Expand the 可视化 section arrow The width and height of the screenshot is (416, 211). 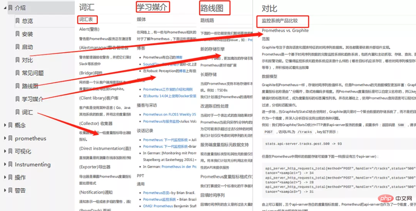(5, 151)
